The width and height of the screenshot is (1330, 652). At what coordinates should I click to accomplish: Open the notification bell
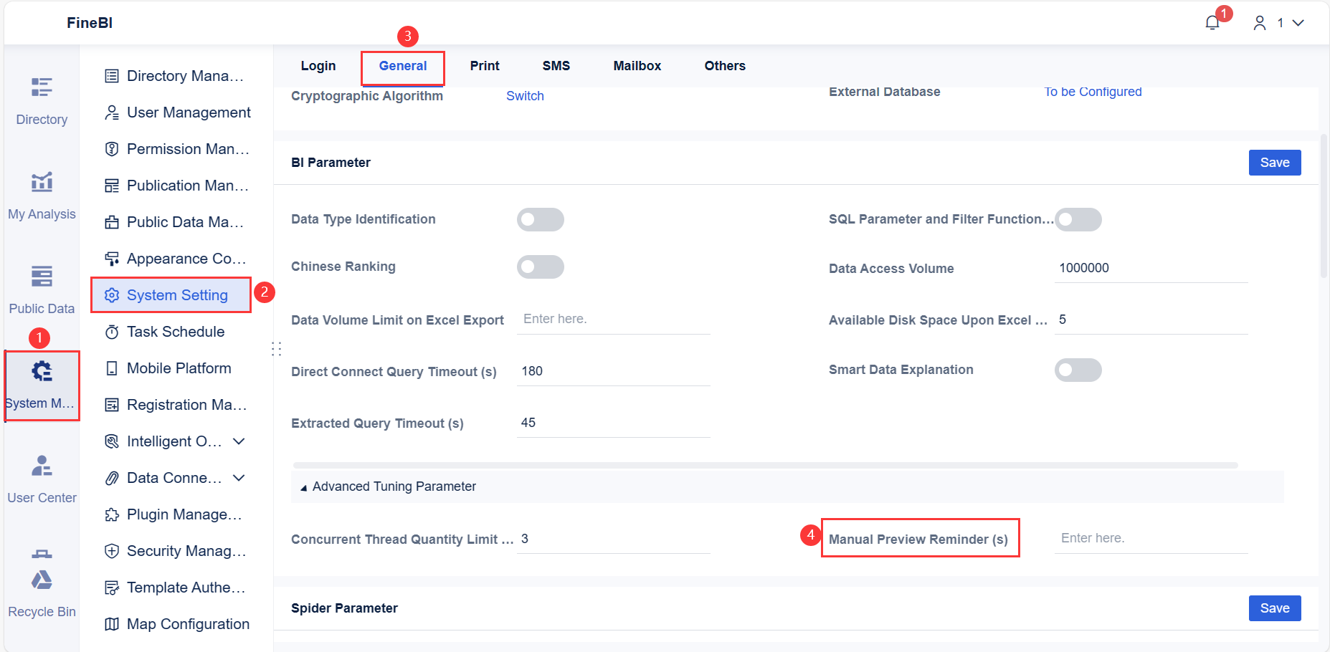[x=1212, y=22]
